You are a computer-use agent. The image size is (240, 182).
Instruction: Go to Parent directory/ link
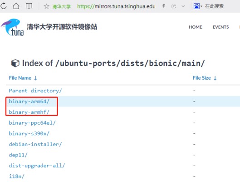35,91
